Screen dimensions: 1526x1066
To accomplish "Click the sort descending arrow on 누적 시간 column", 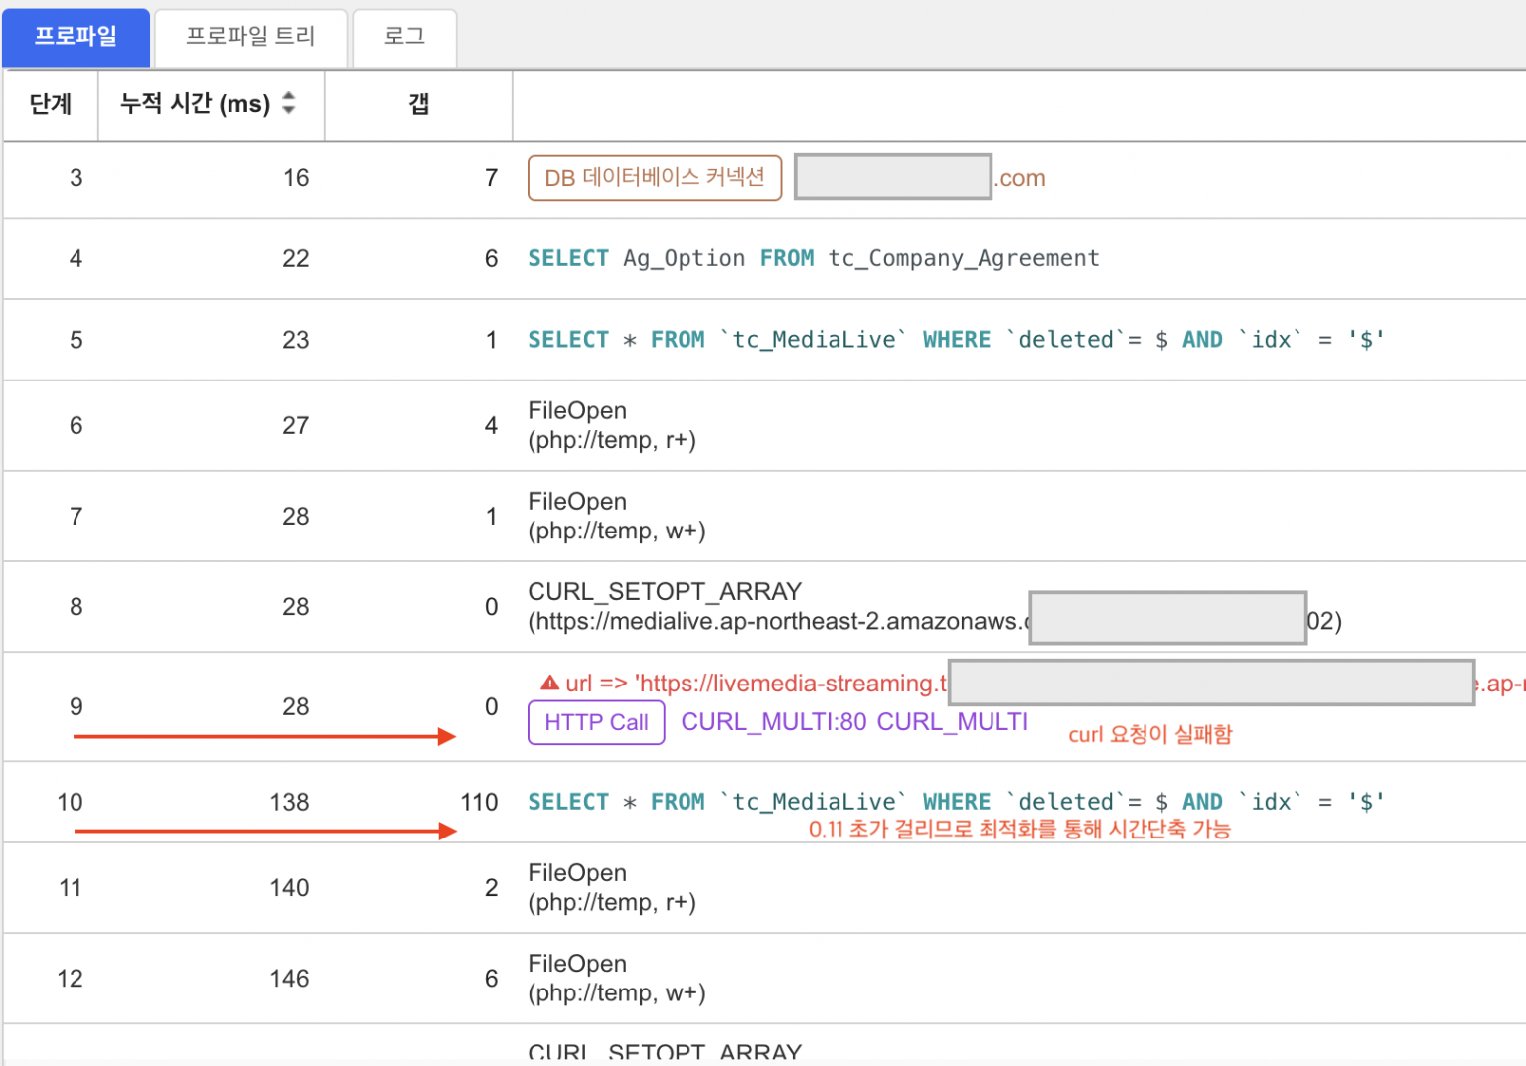I will pyautogui.click(x=288, y=112).
